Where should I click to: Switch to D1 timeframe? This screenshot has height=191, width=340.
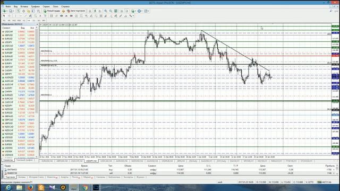coord(34,20)
